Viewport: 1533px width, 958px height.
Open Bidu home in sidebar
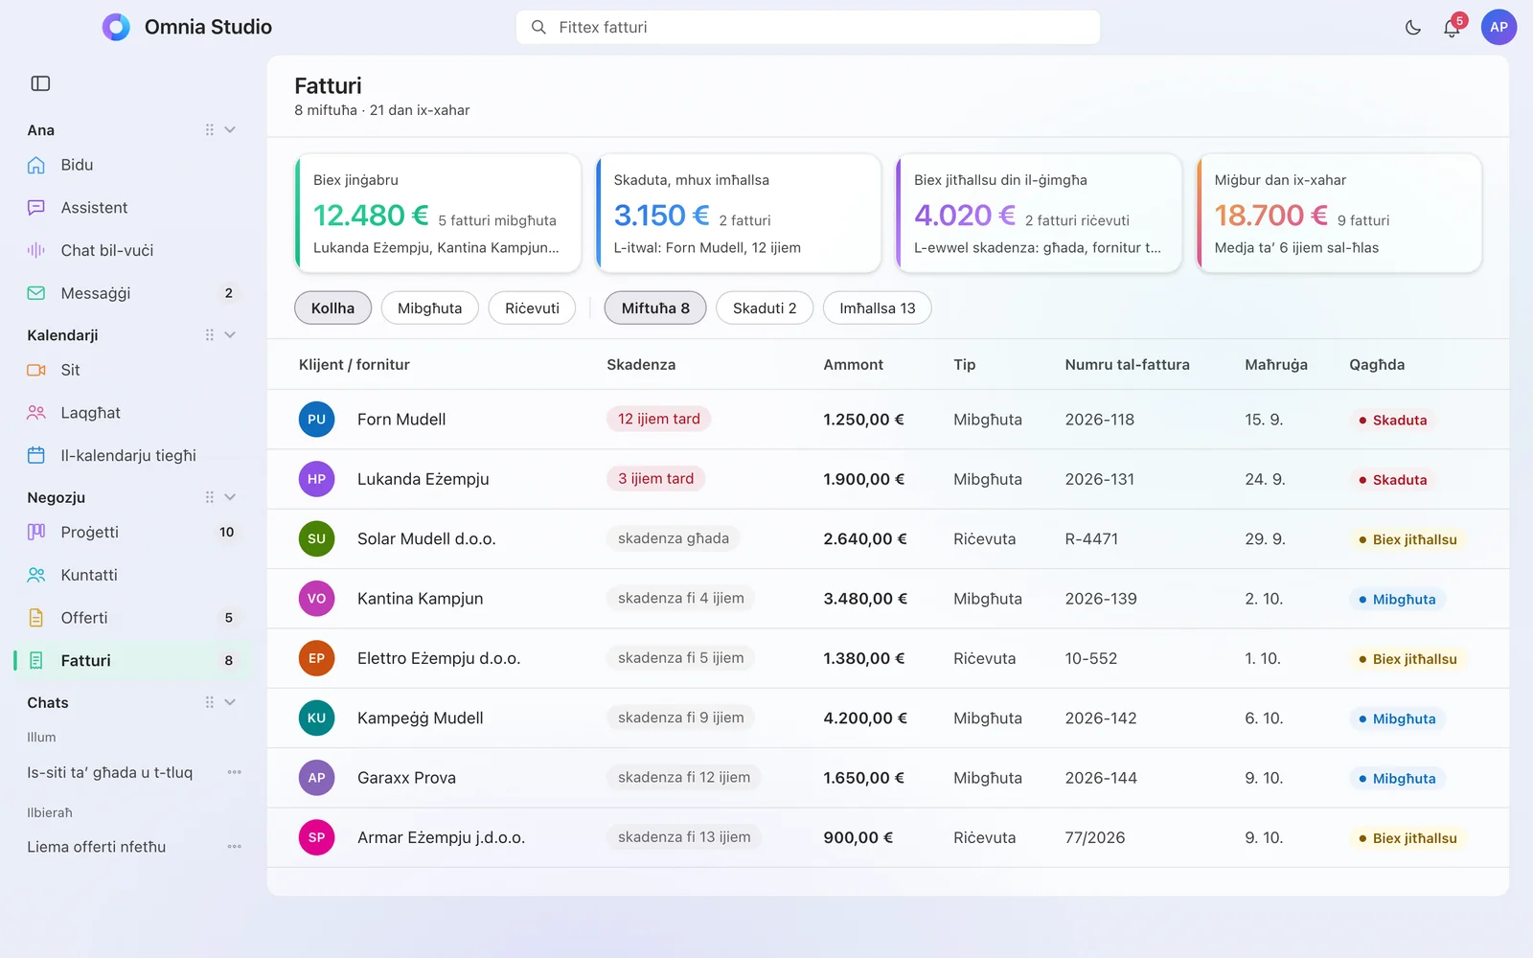click(131, 165)
